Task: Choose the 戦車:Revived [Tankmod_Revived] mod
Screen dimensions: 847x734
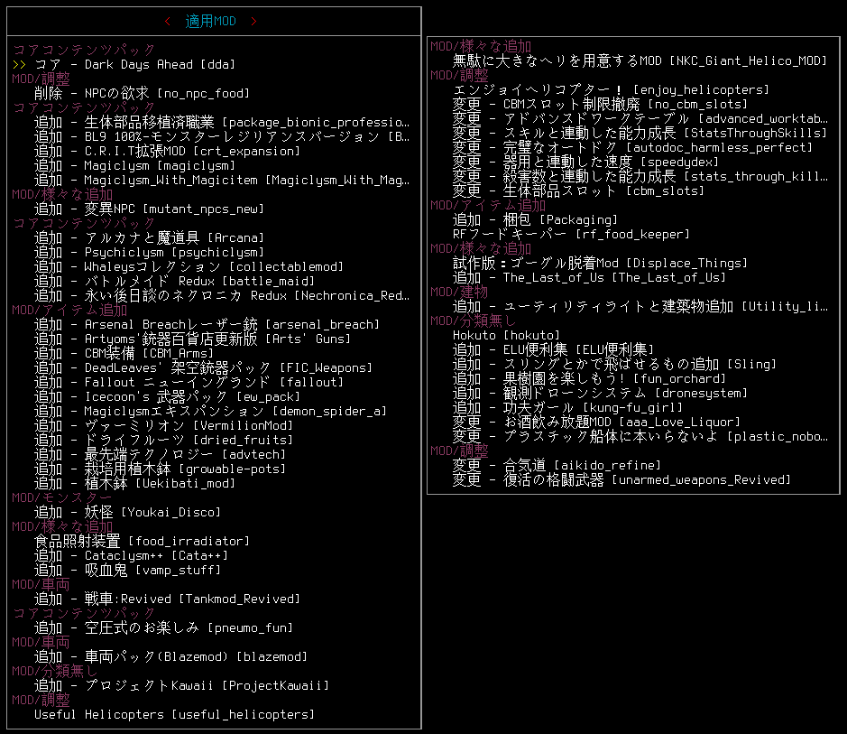Action: (x=166, y=599)
